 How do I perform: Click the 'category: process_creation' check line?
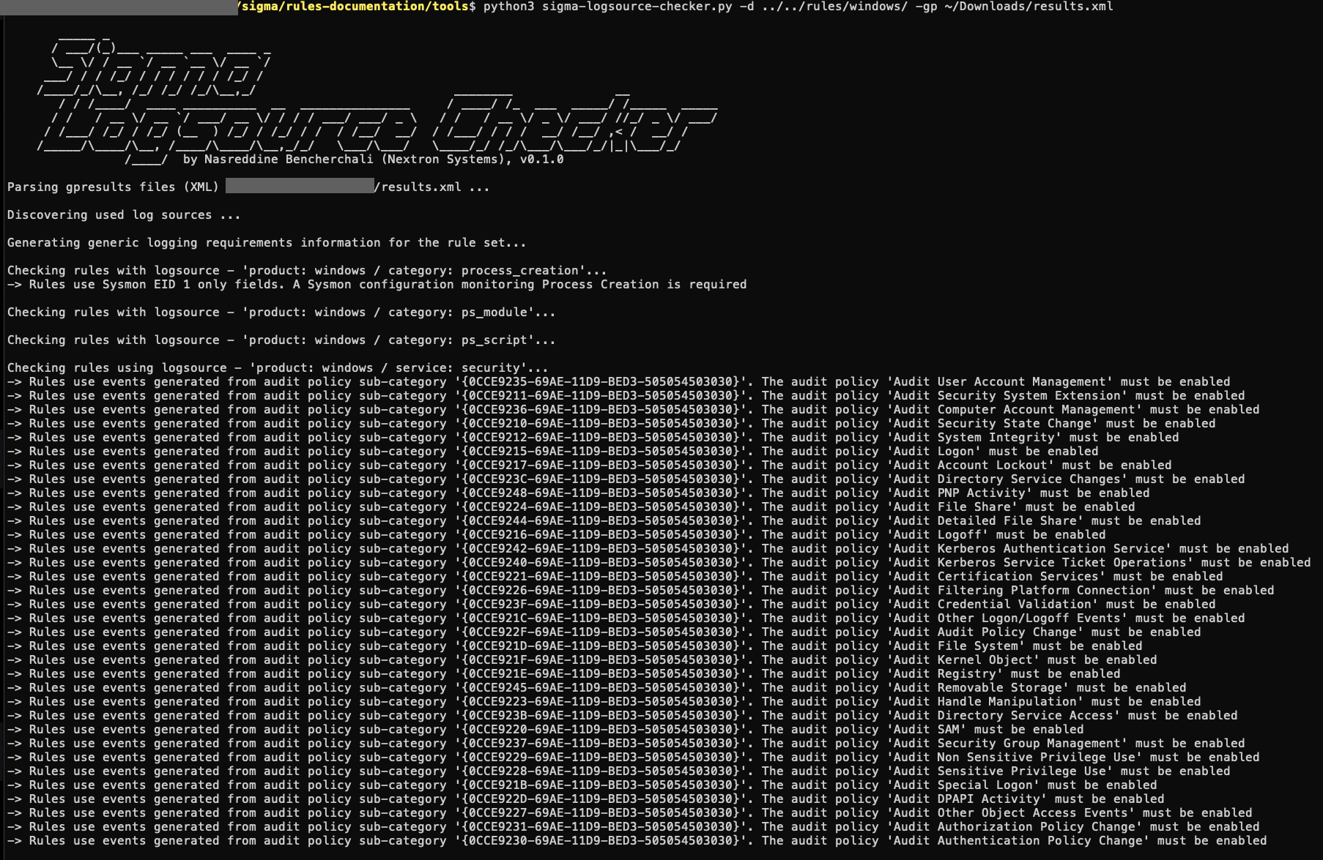tap(307, 271)
